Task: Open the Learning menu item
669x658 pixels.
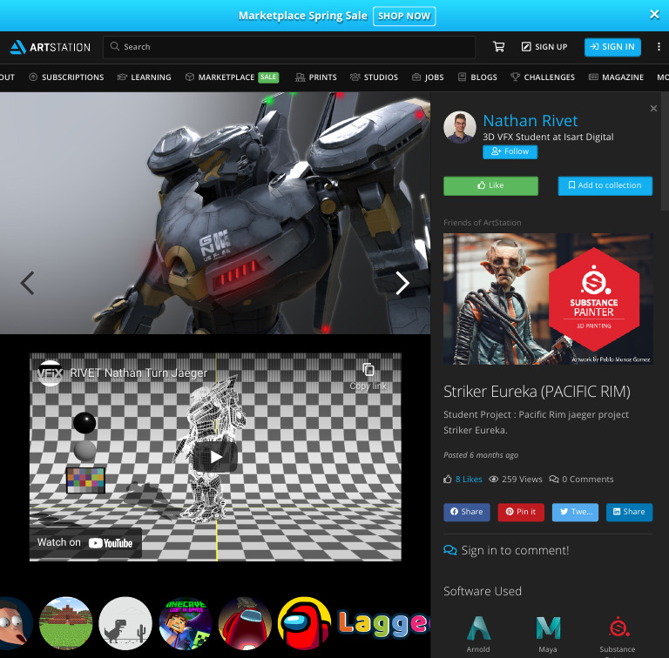Action: [x=145, y=77]
